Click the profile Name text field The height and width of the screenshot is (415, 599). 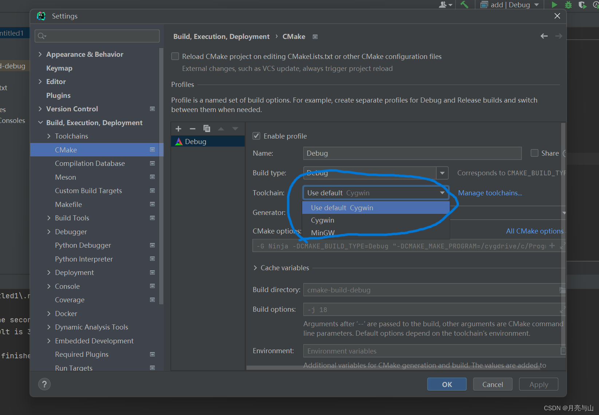click(412, 153)
